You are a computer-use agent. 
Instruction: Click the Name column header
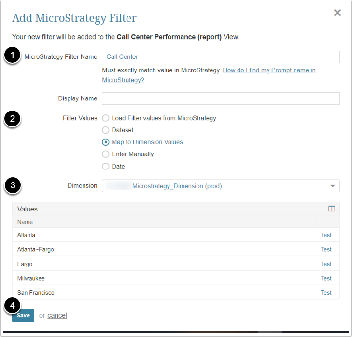coord(25,222)
